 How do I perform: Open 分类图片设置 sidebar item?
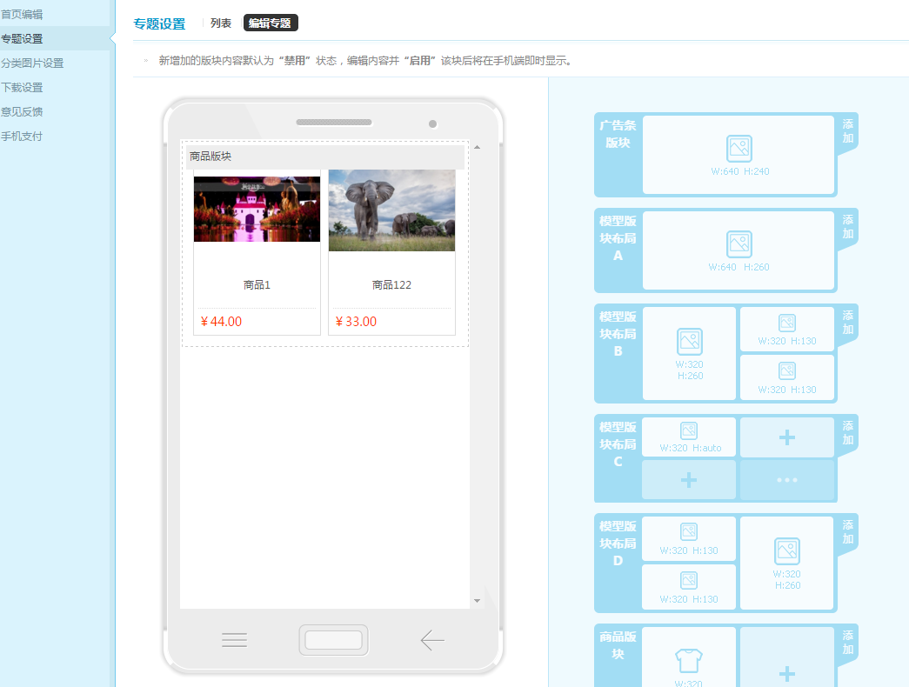tap(32, 63)
